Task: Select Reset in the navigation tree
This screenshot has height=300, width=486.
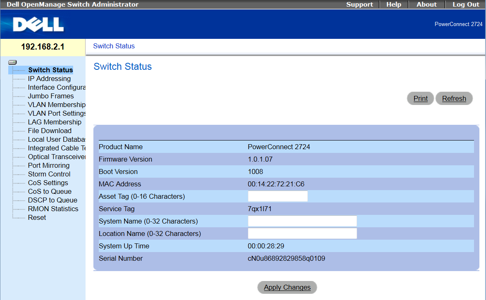Action: tap(37, 217)
